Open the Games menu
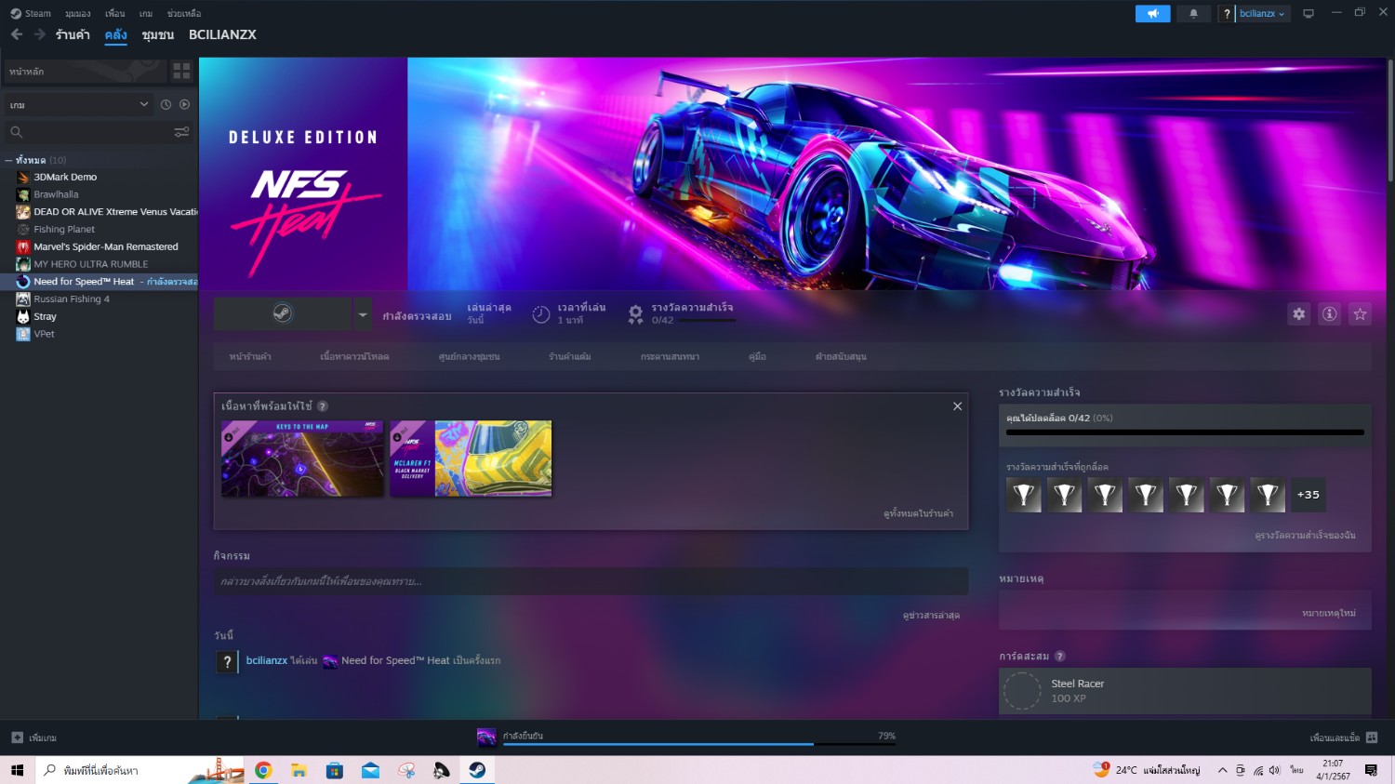Screen dimensions: 1395x784 pos(146,13)
